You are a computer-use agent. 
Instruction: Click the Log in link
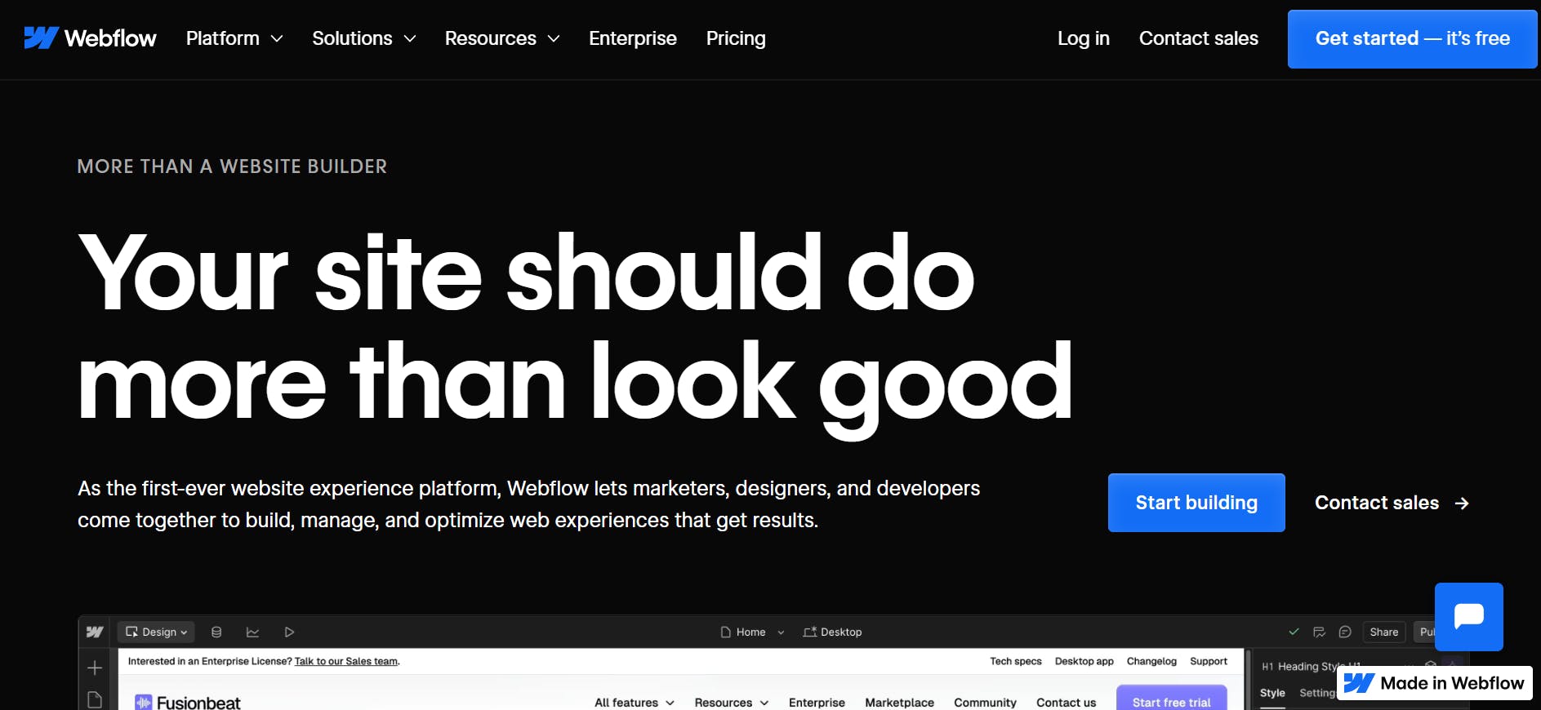point(1083,38)
